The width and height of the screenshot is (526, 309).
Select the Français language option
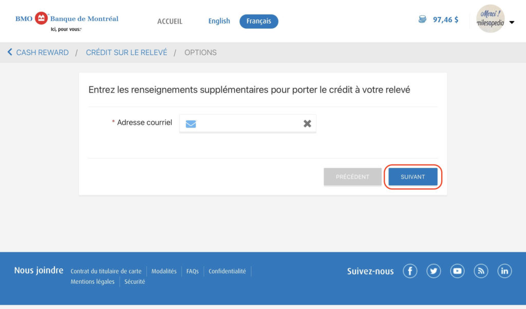[259, 21]
